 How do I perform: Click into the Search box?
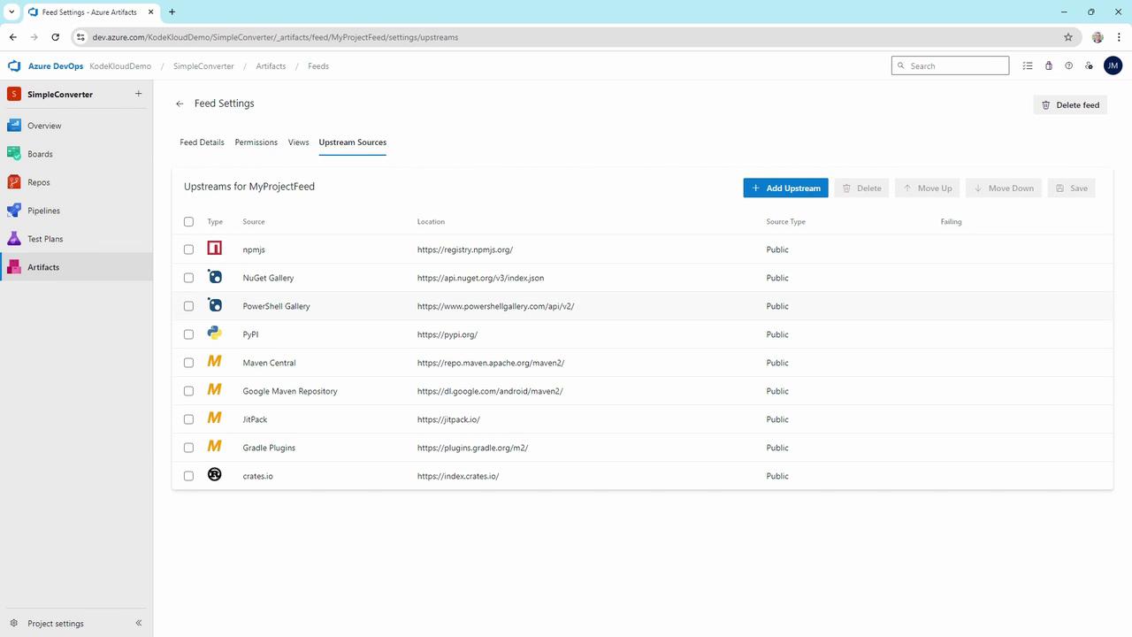950,65
